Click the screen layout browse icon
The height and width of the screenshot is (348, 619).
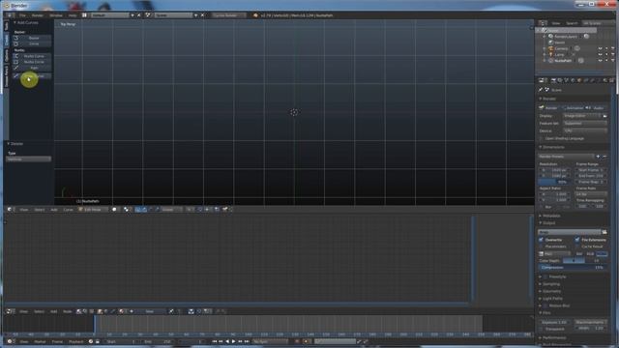[84, 15]
